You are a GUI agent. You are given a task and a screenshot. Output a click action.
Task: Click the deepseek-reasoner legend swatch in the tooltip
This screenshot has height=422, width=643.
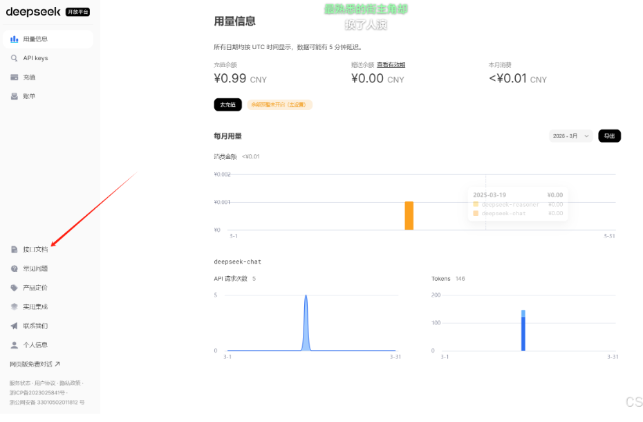(476, 204)
